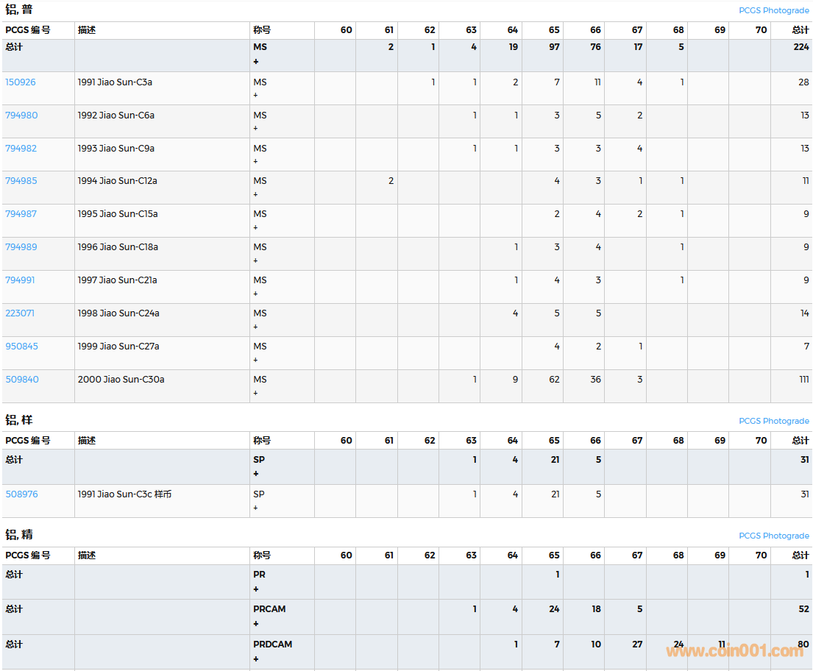Image resolution: width=813 pixels, height=671 pixels.
Task: Click the 224 total in MS row
Action: [800, 47]
